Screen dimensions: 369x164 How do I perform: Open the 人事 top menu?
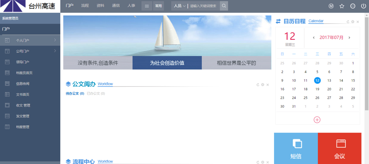(131, 5)
